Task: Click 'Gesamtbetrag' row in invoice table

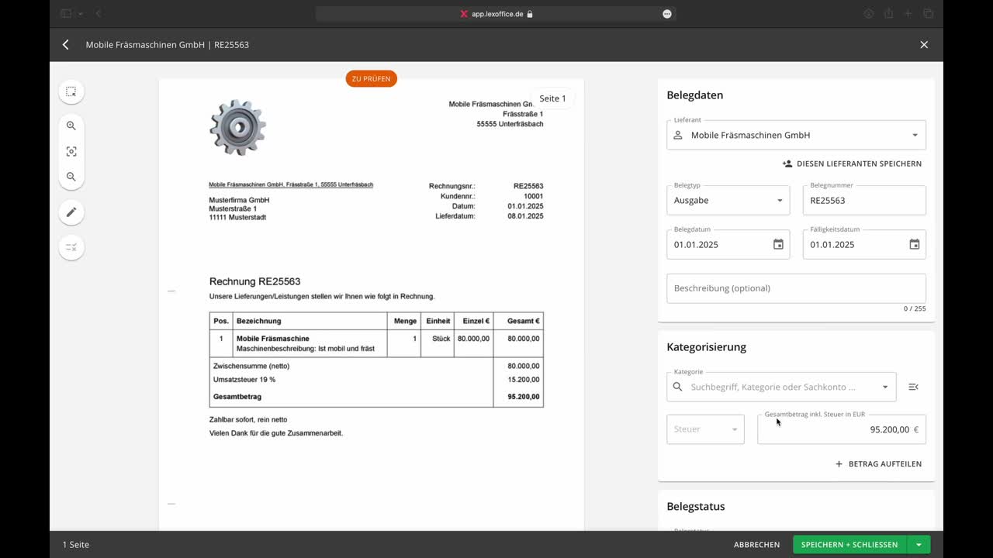Action: (x=376, y=397)
